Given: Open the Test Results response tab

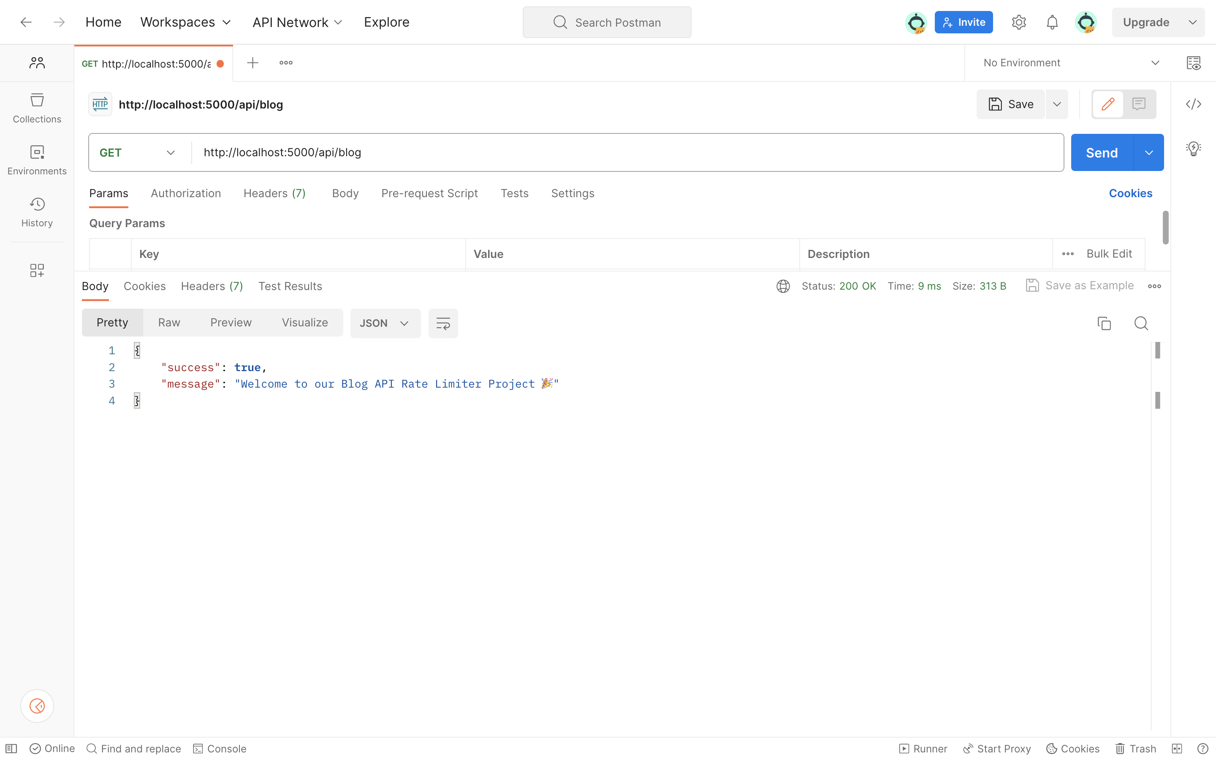Looking at the screenshot, I should [290, 286].
